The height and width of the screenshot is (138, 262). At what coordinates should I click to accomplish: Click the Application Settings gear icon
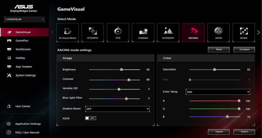(x=9, y=124)
